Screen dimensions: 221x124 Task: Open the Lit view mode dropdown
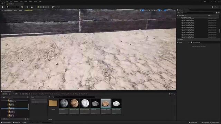16,10
